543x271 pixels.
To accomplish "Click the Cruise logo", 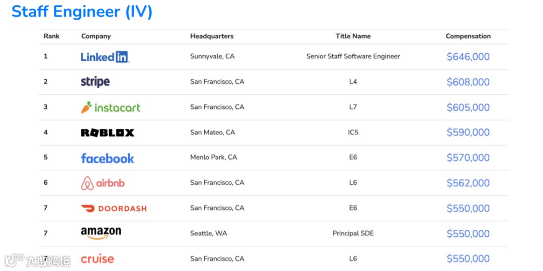I will click(98, 259).
